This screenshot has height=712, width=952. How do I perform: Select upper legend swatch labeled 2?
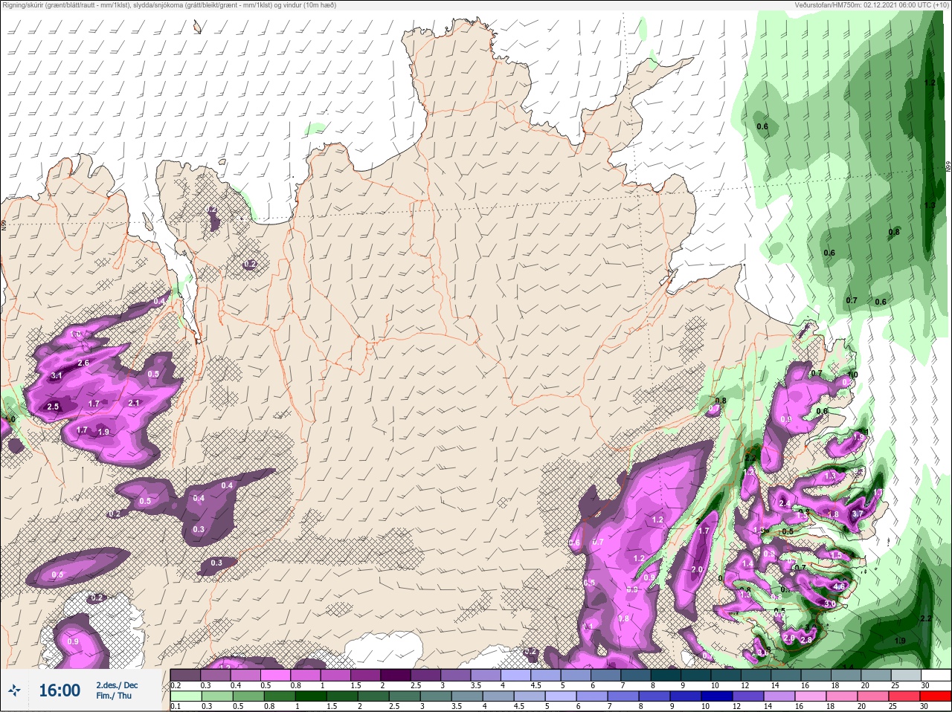[x=397, y=675]
